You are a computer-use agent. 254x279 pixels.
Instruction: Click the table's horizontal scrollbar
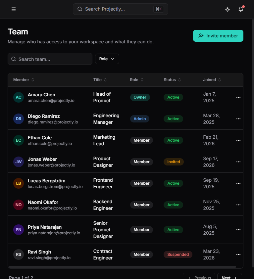tap(122, 267)
